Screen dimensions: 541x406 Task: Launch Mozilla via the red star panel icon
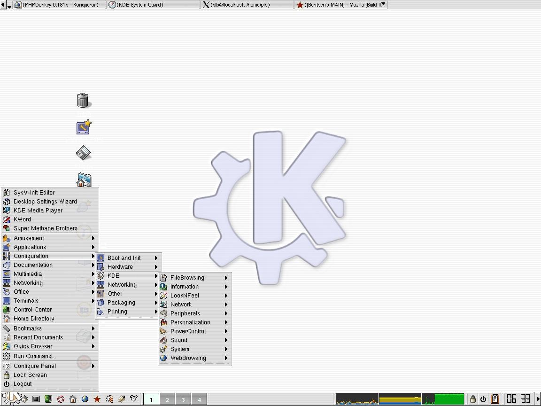pos(97,399)
